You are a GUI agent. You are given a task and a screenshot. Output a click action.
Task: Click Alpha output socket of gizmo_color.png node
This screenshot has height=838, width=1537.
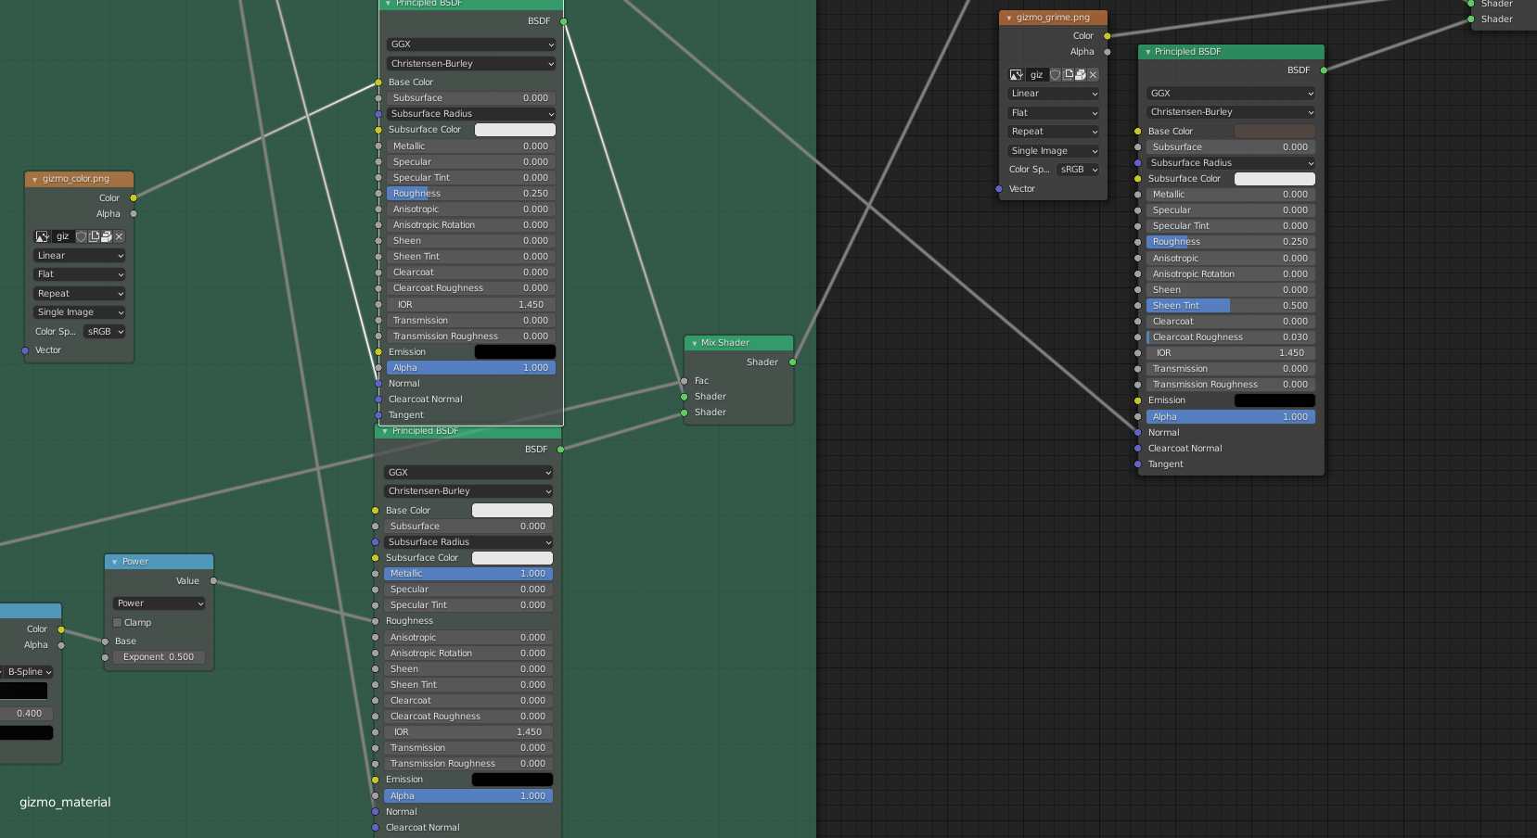134,213
